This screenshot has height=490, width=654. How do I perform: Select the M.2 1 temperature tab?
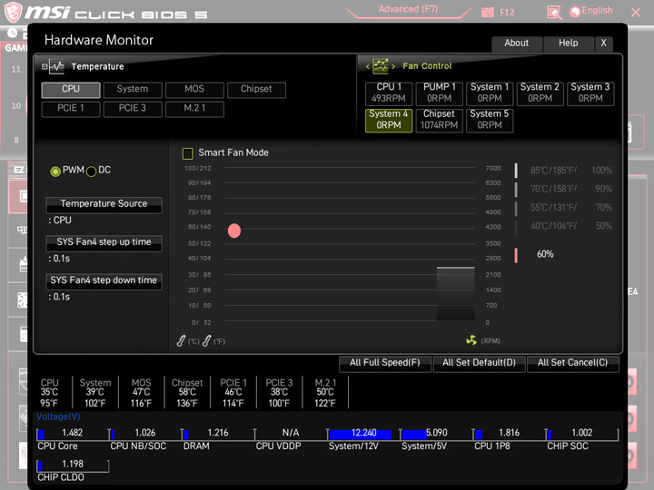click(194, 108)
